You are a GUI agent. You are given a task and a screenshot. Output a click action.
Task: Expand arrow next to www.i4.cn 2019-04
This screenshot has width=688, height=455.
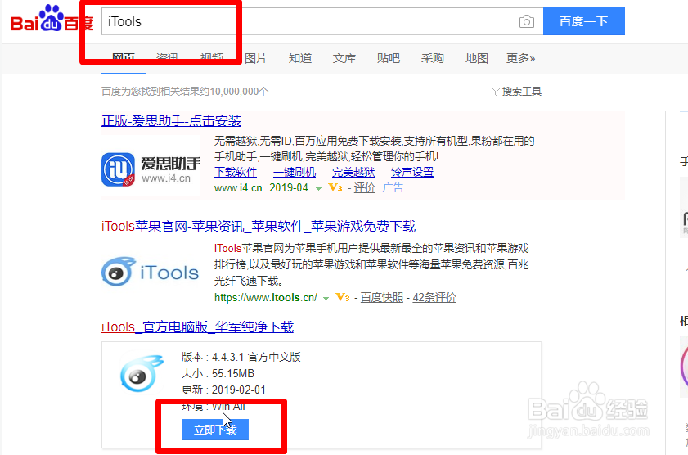click(318, 189)
